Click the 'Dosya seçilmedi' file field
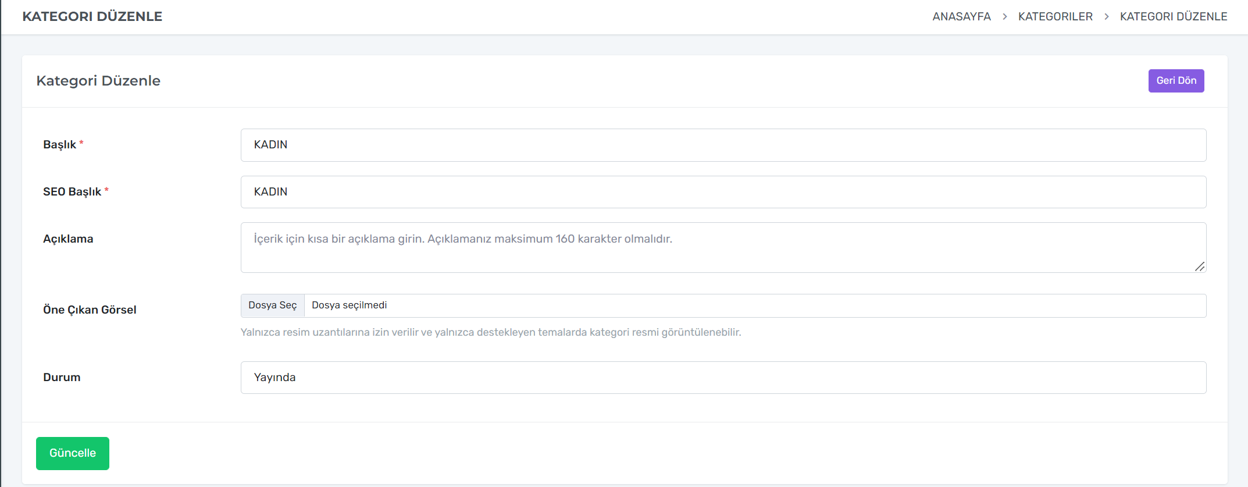Screen dimensions: 1248x487 pyautogui.click(x=754, y=305)
